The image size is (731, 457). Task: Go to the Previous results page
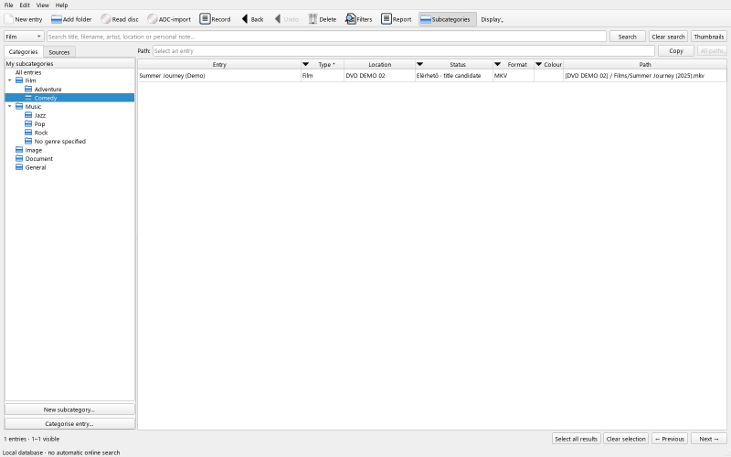pyautogui.click(x=670, y=439)
